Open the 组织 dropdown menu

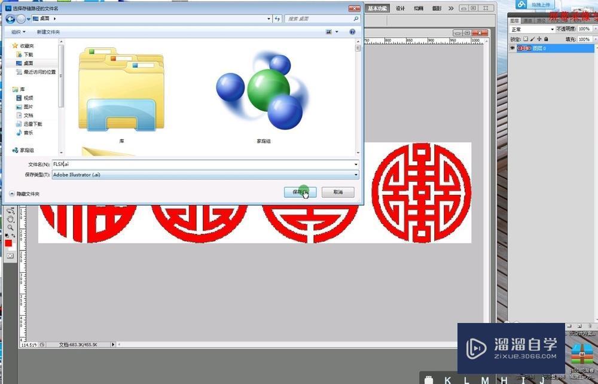pos(19,32)
